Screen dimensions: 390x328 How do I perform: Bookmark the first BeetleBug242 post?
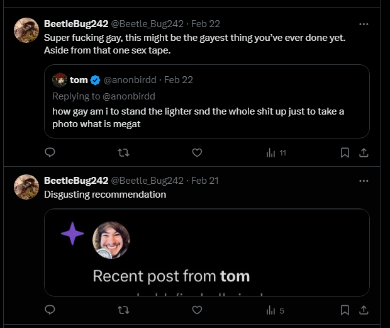[x=345, y=152]
